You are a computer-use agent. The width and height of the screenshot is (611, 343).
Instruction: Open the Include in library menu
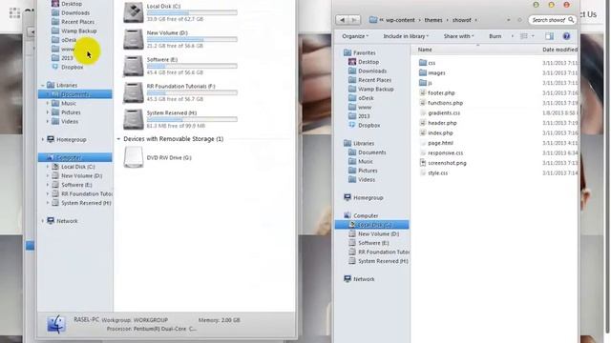coord(406,36)
